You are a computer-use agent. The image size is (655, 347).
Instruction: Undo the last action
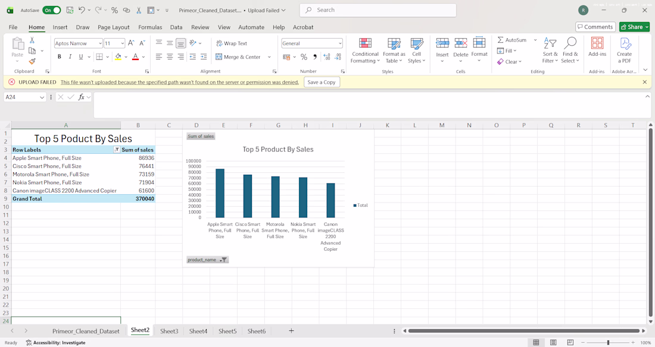click(82, 10)
